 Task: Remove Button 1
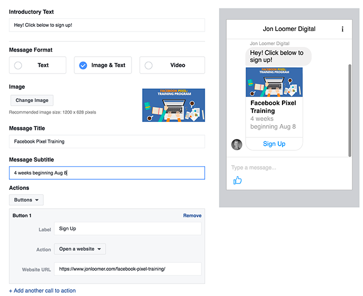(x=192, y=216)
